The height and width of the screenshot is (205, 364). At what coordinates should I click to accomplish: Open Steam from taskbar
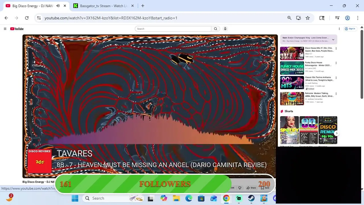point(251,198)
